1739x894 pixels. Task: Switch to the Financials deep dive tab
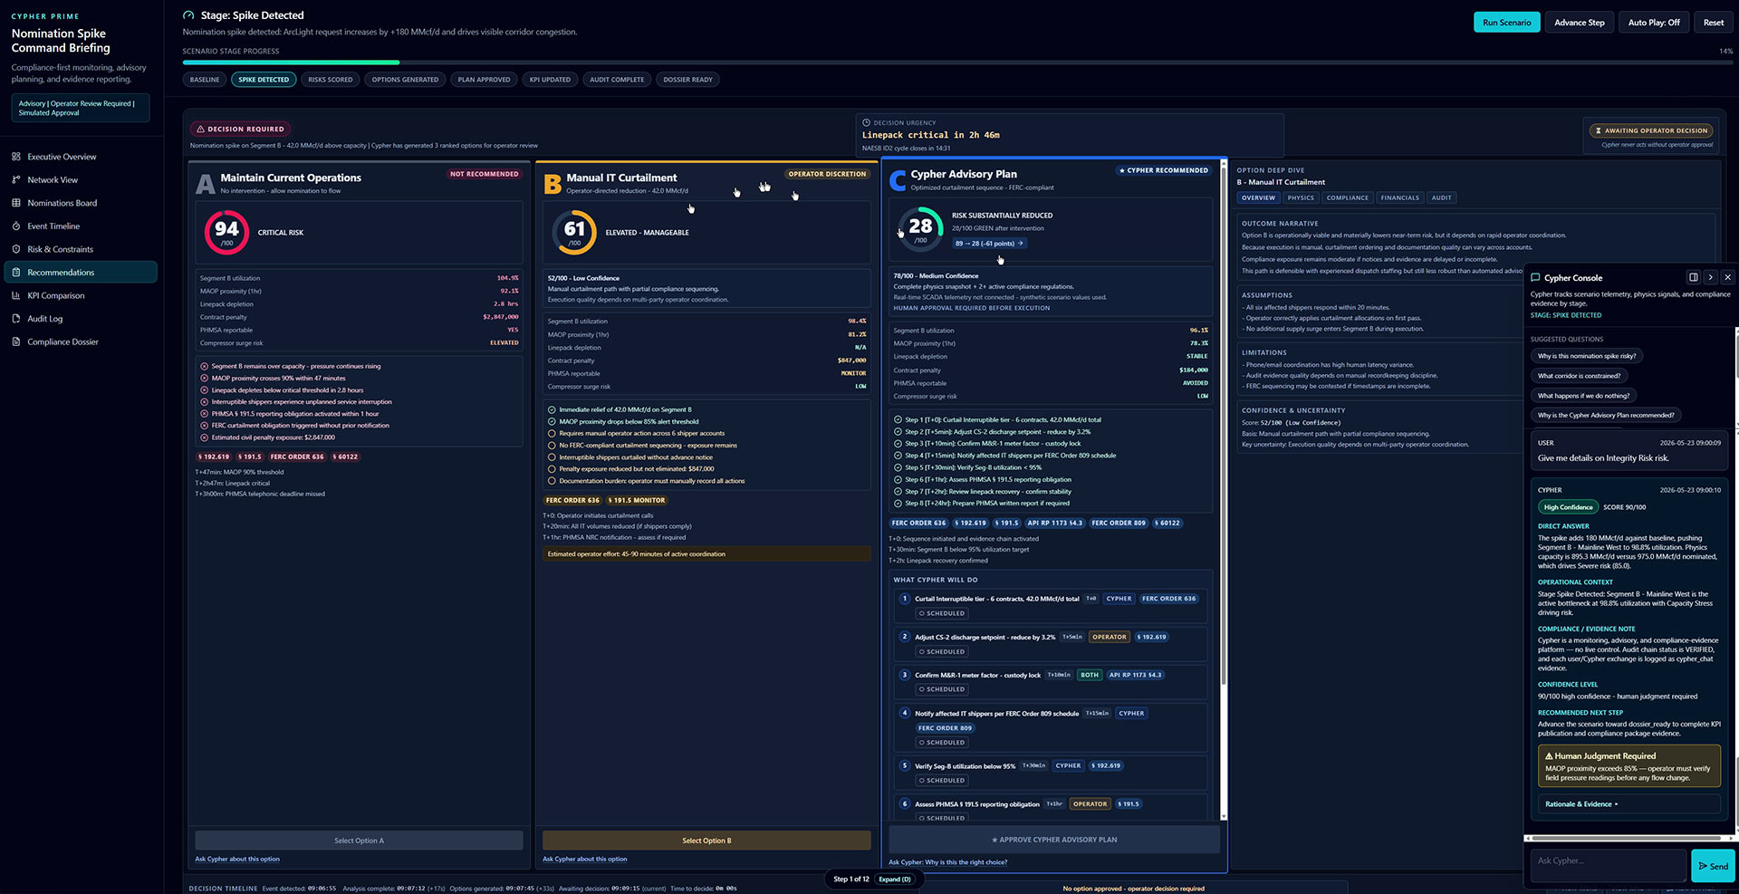[x=1400, y=197]
